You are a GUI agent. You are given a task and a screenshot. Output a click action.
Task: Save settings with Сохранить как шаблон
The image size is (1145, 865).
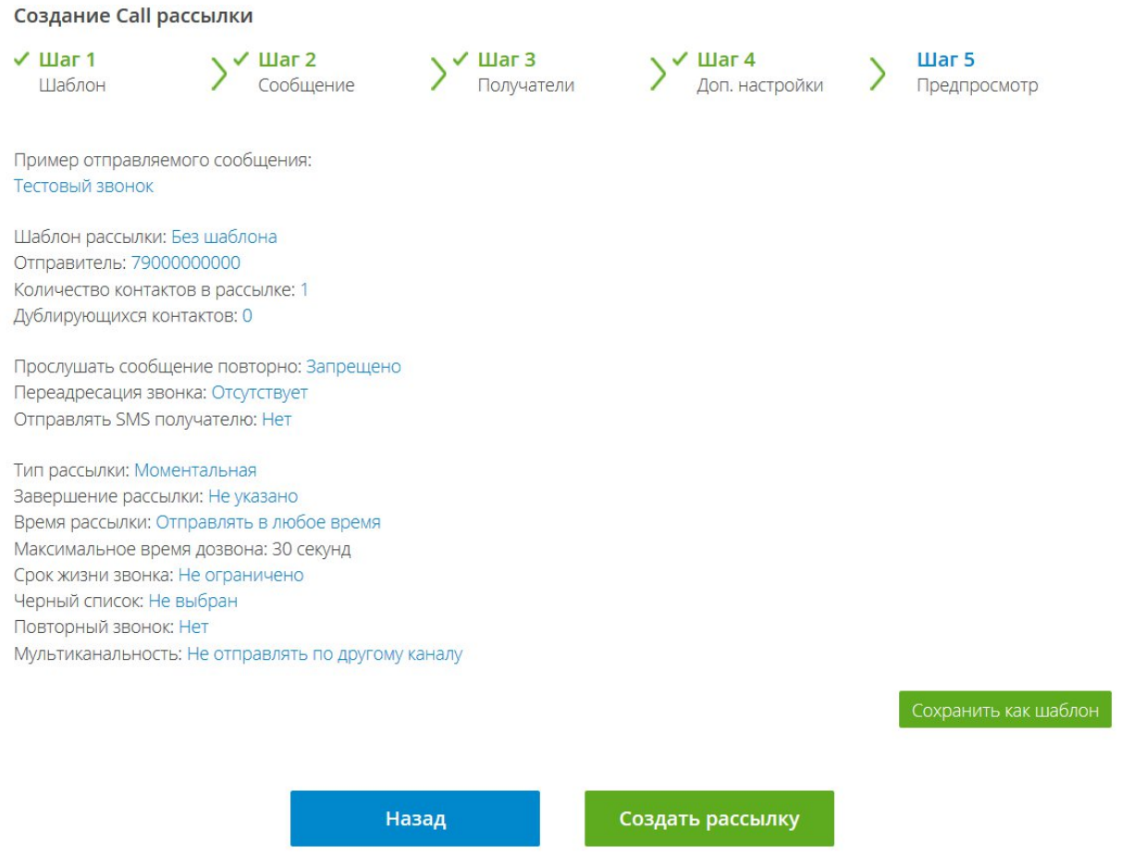[1004, 710]
